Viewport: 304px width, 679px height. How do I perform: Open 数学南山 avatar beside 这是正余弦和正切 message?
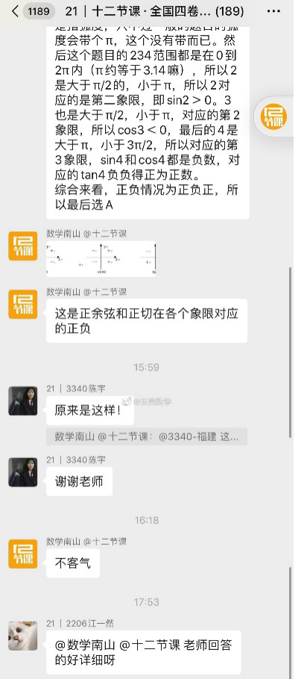tap(23, 304)
